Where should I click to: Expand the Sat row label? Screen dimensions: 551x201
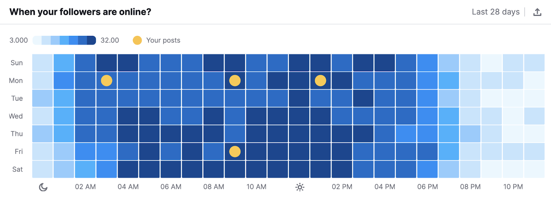18,169
